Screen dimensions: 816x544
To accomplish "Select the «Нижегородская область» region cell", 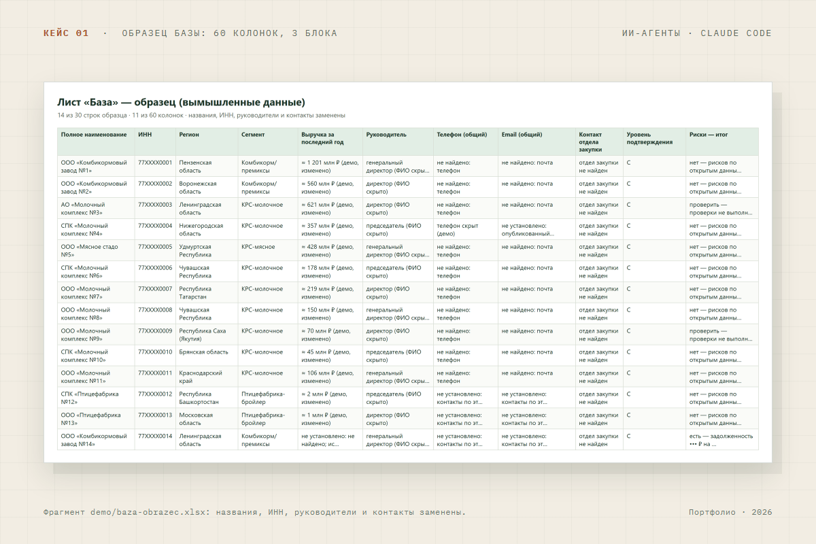I will tap(207, 230).
